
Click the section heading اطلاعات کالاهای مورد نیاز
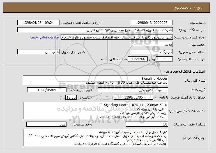(x=185, y=72)
